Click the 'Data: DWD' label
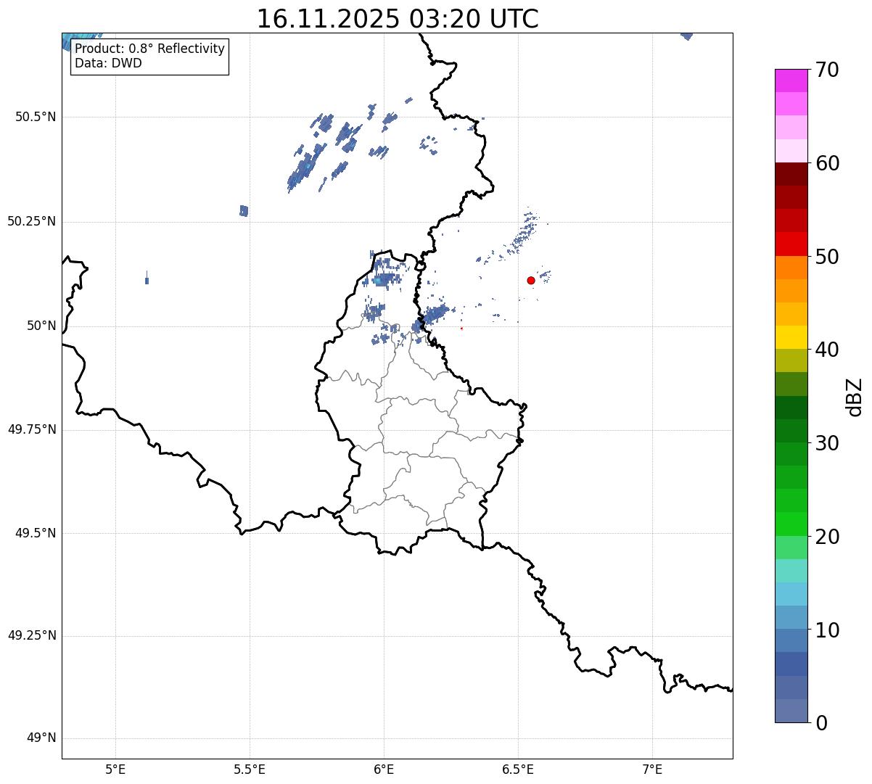Screen dimensions: 872x784 tap(109, 63)
